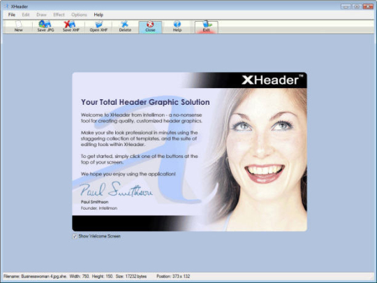Close the XHeader window with red X
The image size is (377, 283).
pyautogui.click(x=368, y=6)
